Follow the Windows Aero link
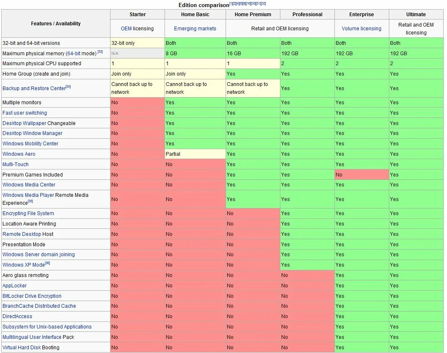The height and width of the screenshot is (353, 447). 19,154
